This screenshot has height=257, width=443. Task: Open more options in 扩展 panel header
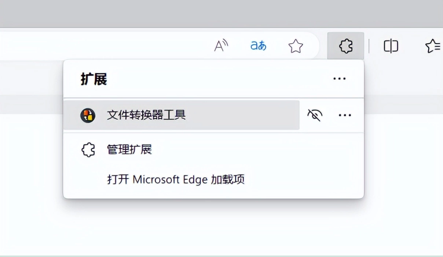point(339,79)
